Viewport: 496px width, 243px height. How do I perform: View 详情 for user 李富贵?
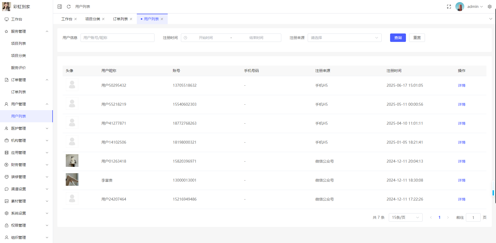pos(461,180)
